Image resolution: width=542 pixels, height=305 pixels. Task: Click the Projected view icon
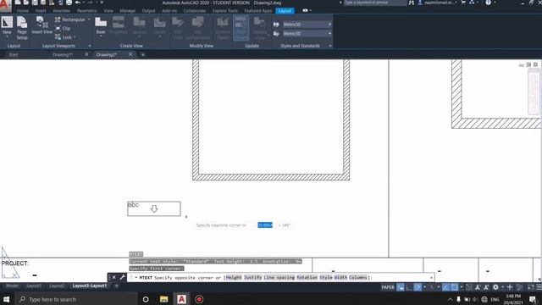point(119,26)
